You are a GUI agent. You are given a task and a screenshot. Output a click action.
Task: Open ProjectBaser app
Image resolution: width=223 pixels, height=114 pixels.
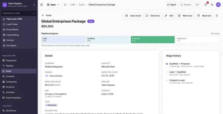click(x=19, y=29)
